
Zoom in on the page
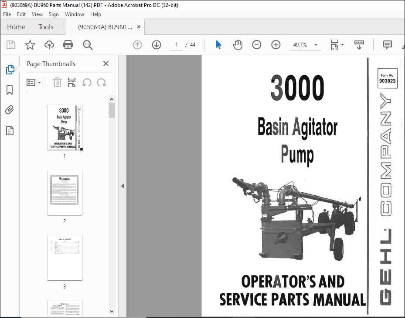click(x=276, y=45)
